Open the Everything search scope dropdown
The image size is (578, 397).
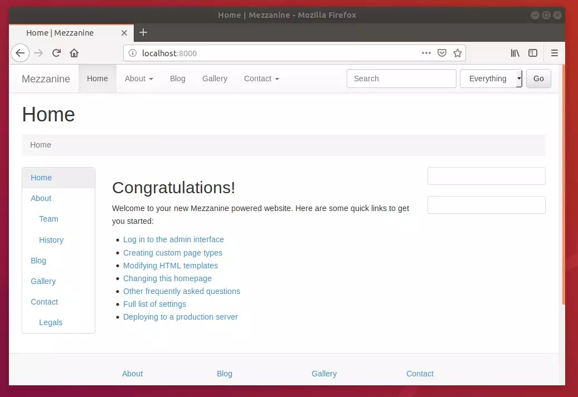click(490, 79)
